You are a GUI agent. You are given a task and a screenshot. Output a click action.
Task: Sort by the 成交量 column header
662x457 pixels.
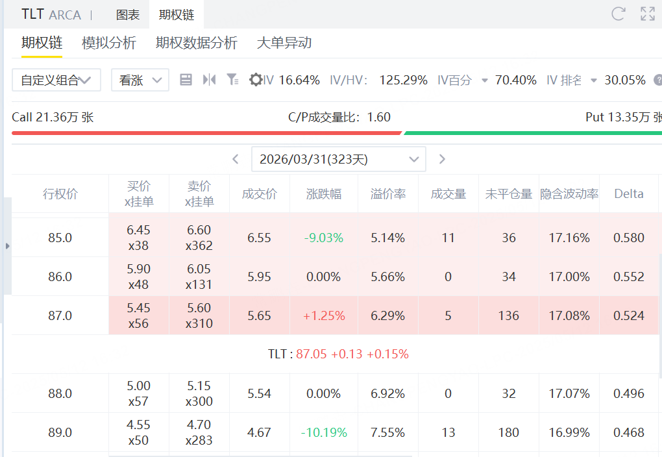coord(448,194)
